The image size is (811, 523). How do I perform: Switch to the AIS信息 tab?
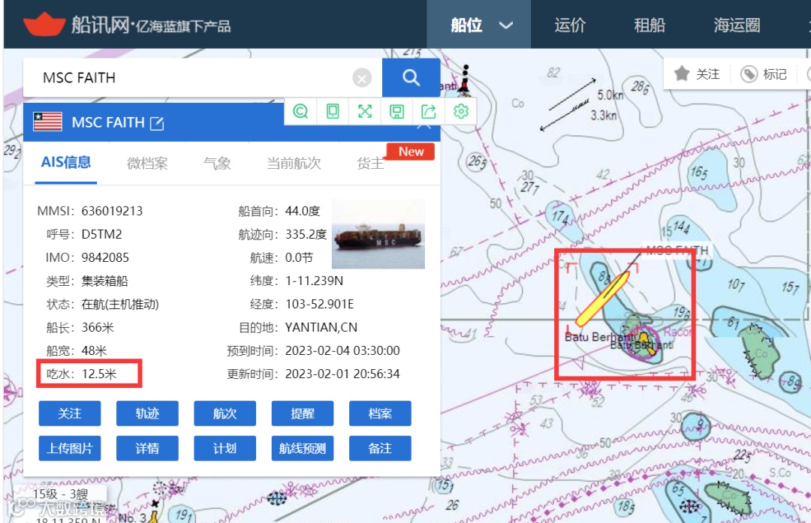pyautogui.click(x=65, y=162)
